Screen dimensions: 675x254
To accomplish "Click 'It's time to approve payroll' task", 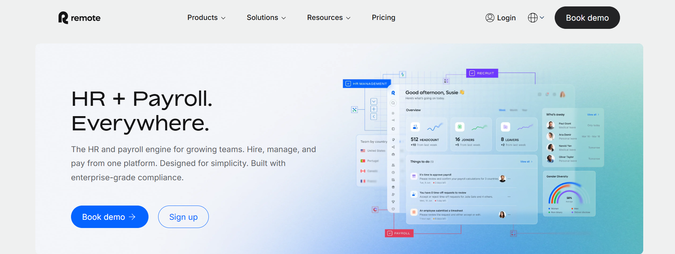I will 435,175.
